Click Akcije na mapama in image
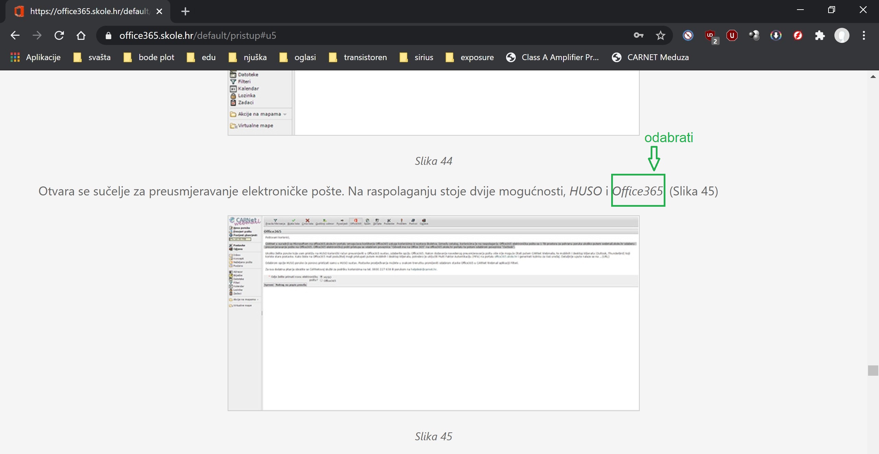This screenshot has height=454, width=879. [x=258, y=114]
